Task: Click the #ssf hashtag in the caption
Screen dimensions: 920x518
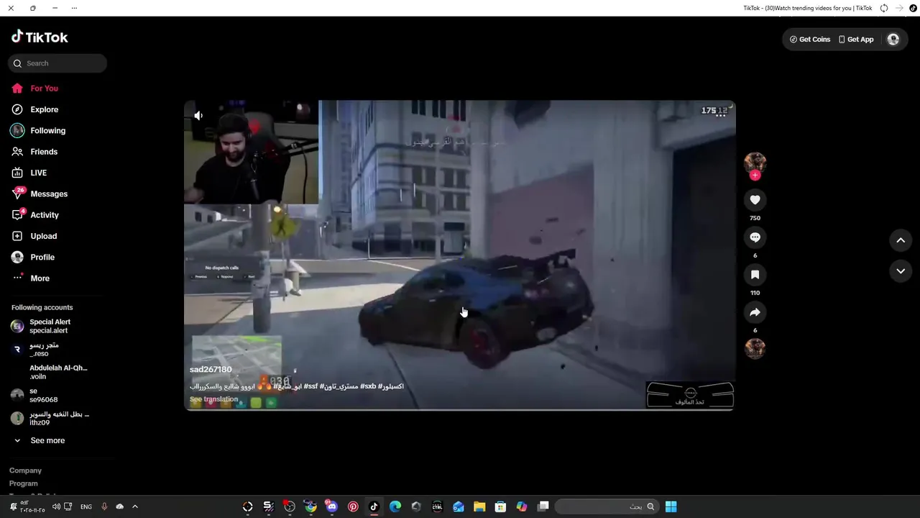Action: coord(310,386)
